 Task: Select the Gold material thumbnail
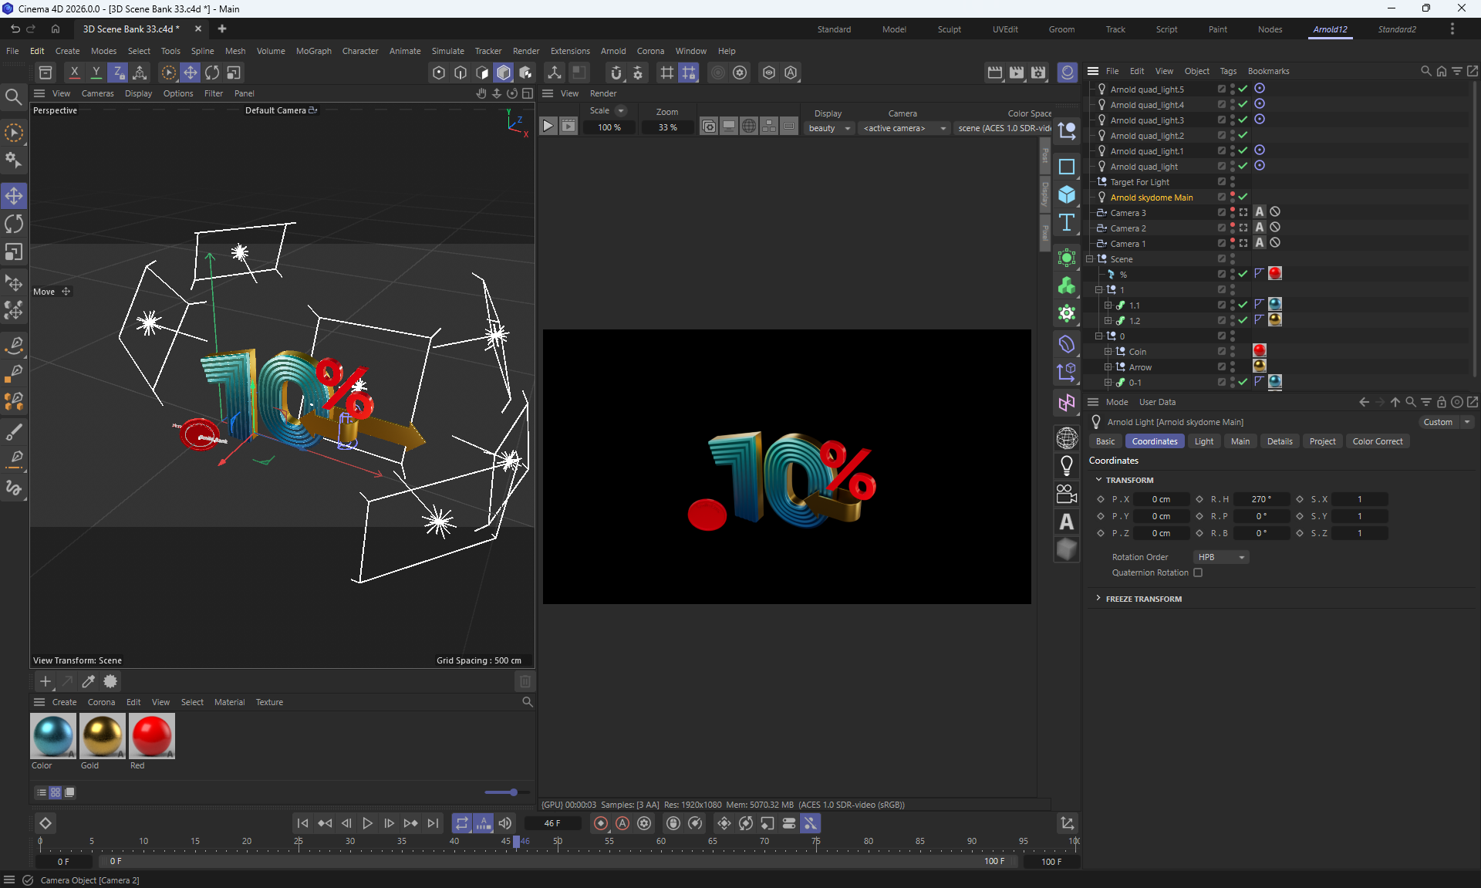[102, 736]
